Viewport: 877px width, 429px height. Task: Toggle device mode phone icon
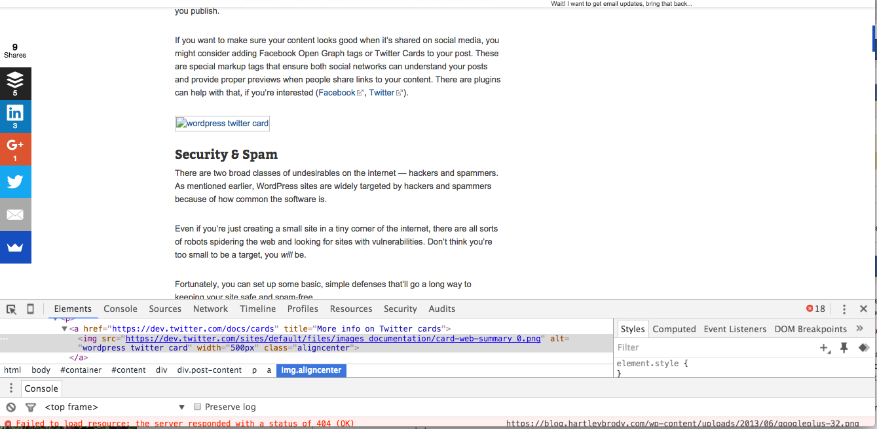coord(30,309)
